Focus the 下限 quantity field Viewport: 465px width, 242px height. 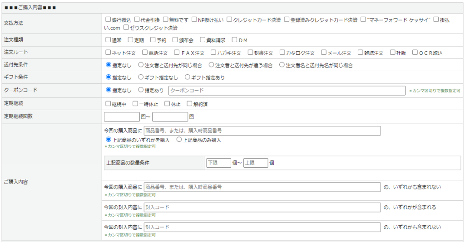point(218,163)
